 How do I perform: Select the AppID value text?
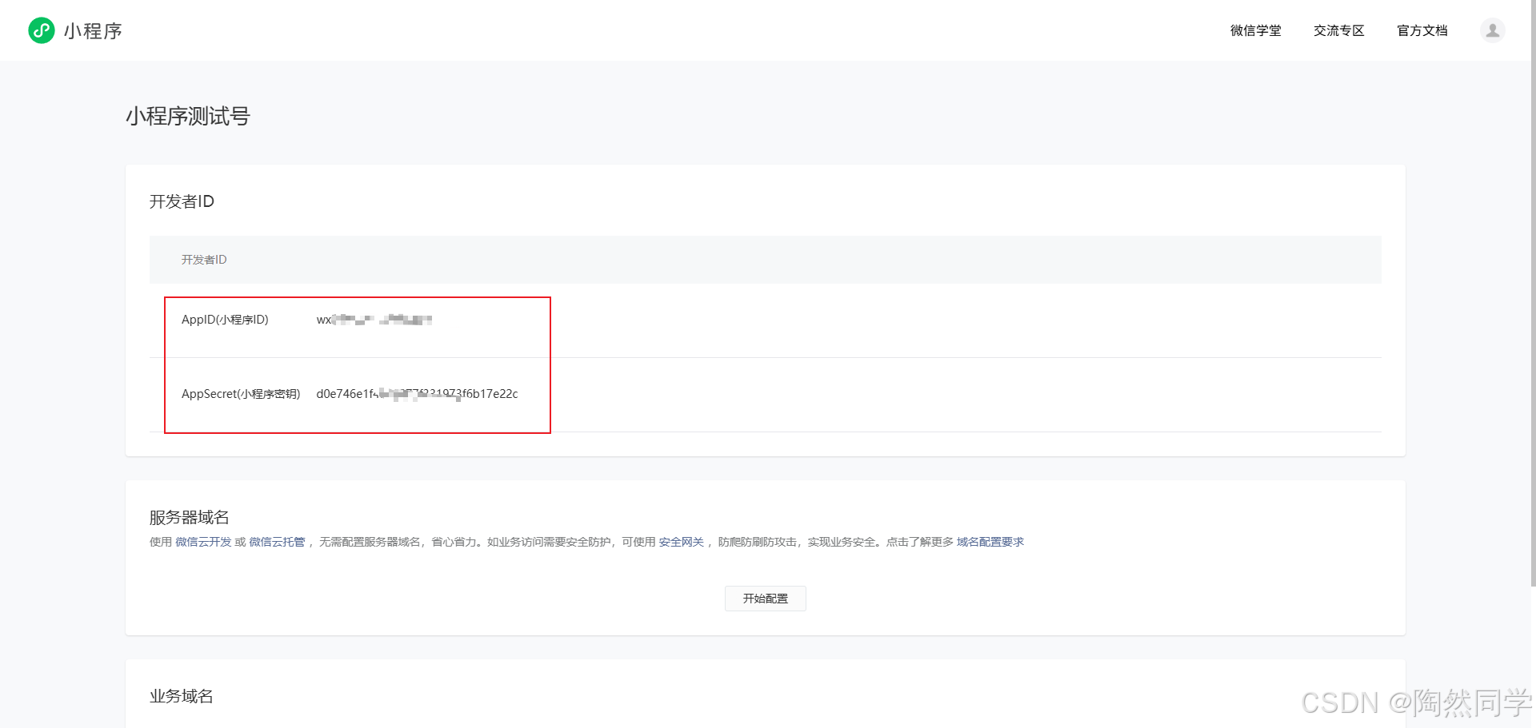(x=376, y=319)
